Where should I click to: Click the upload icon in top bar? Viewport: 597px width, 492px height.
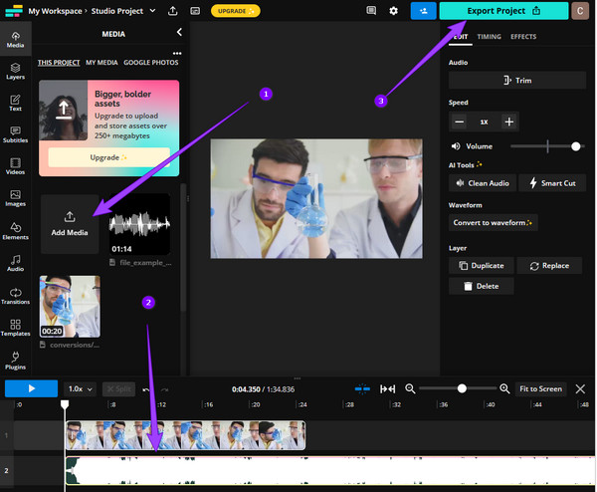point(173,11)
